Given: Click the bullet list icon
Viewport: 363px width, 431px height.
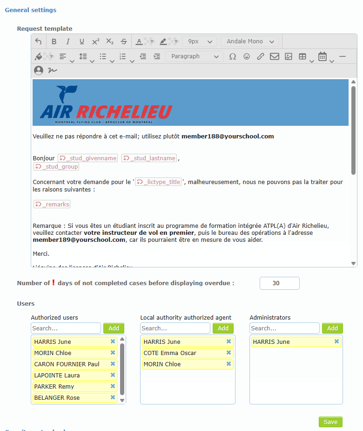Looking at the screenshot, I should 103,56.
